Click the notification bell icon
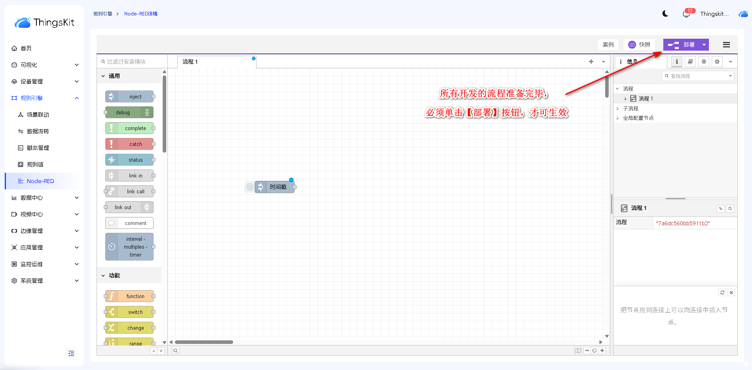Image resolution: width=752 pixels, height=370 pixels. point(686,14)
